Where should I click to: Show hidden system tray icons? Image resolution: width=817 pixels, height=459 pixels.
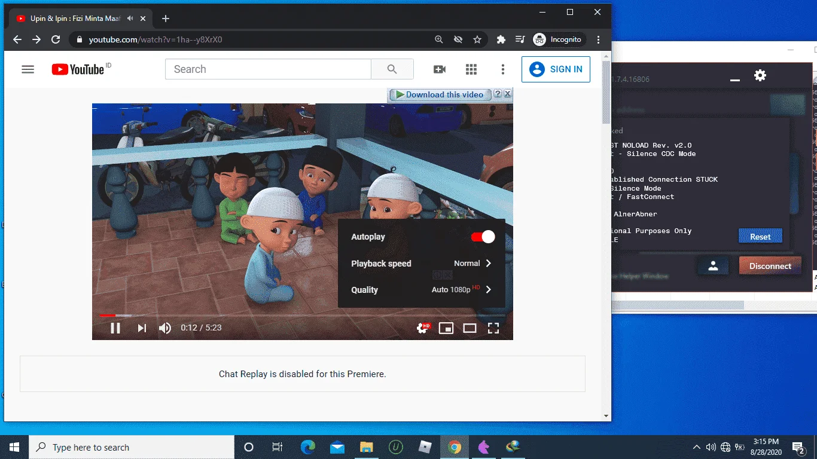tap(697, 447)
